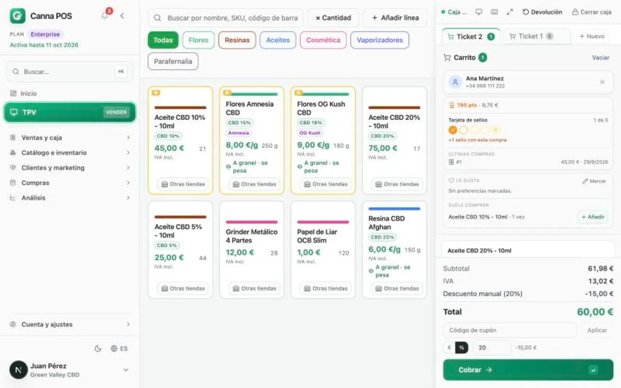The image size is (621, 388).
Task: Expand the Análisis section
Action: pyautogui.click(x=70, y=198)
